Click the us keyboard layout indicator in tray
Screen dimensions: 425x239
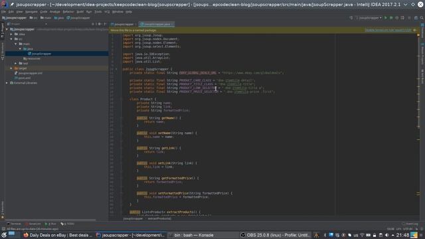(356, 235)
